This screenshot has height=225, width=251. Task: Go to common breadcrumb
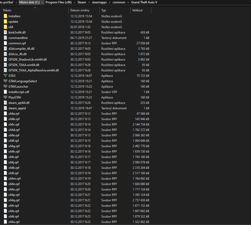coord(119,2)
